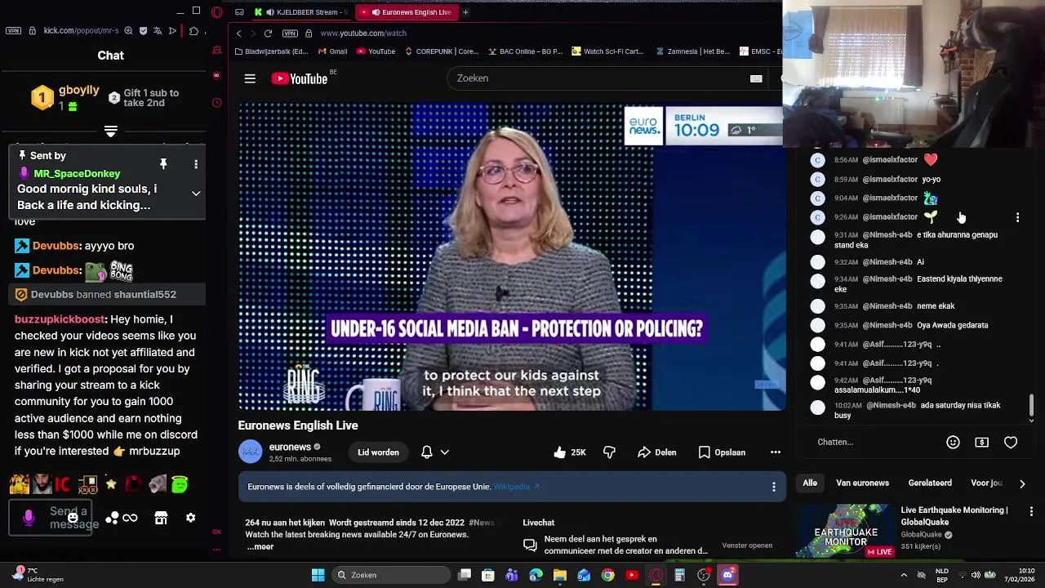Click Devubbs username in 'ayyyo bro' message
The image size is (1045, 588).
click(56, 246)
